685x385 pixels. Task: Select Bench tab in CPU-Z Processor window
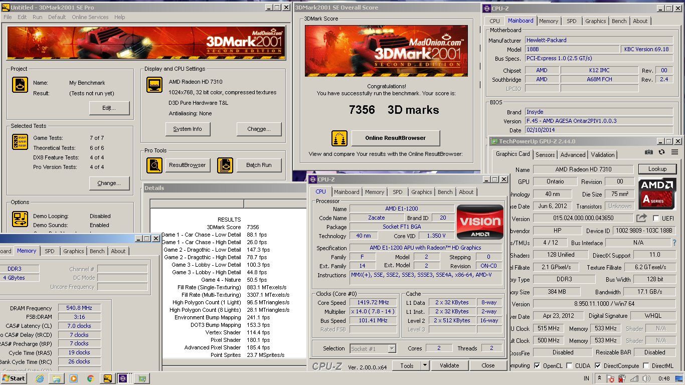pos(445,192)
